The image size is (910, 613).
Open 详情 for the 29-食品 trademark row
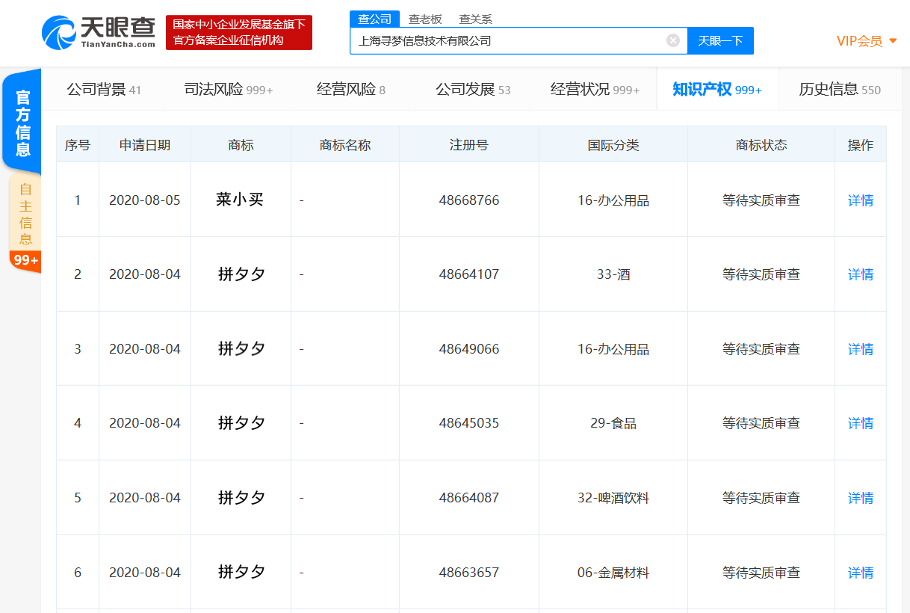pyautogui.click(x=860, y=423)
